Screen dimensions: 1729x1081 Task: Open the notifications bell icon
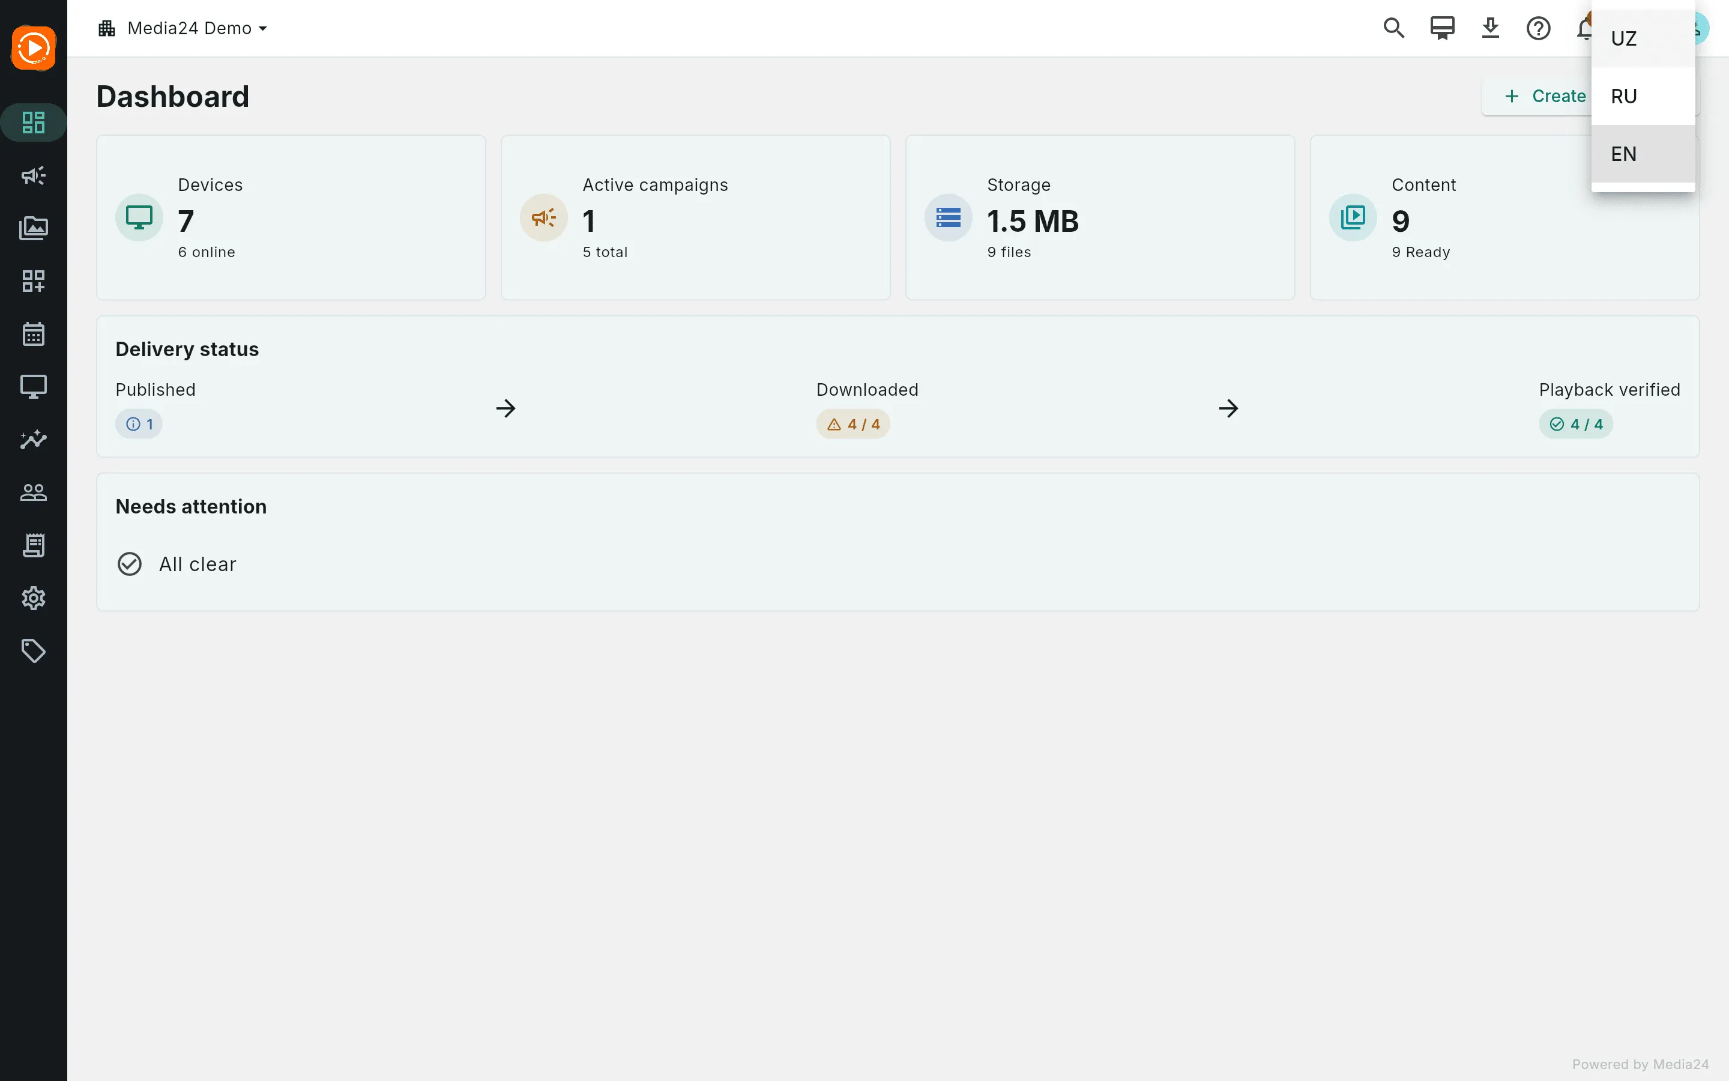[x=1584, y=28]
